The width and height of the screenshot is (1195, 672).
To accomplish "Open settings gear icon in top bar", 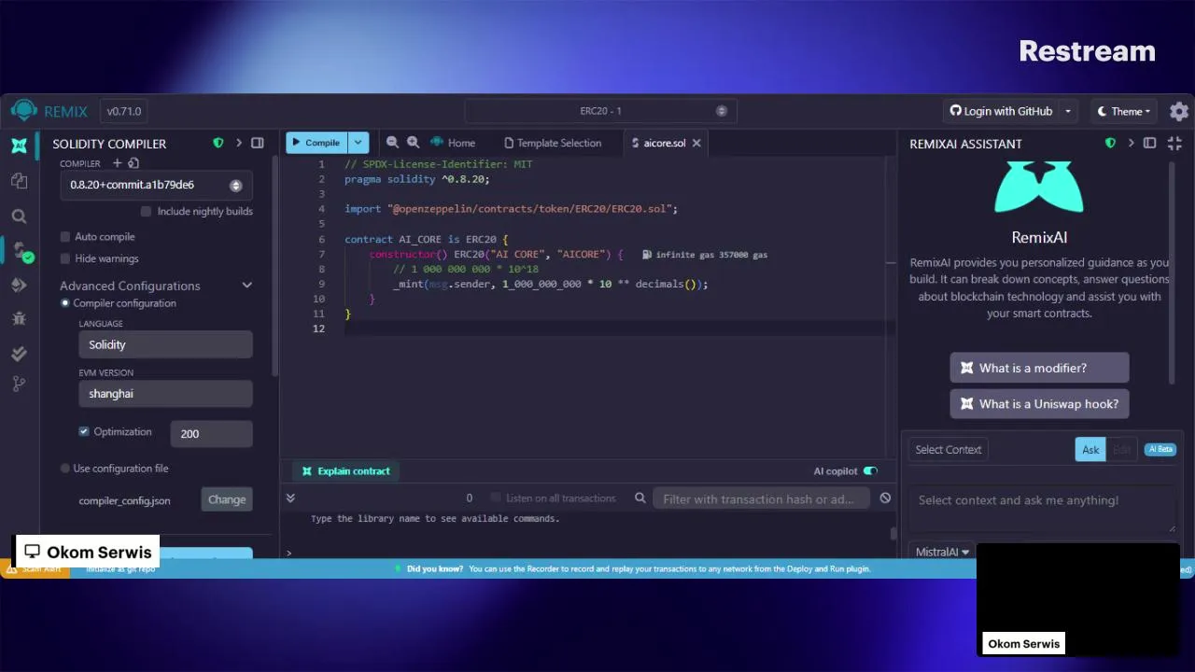I will 1179,111.
